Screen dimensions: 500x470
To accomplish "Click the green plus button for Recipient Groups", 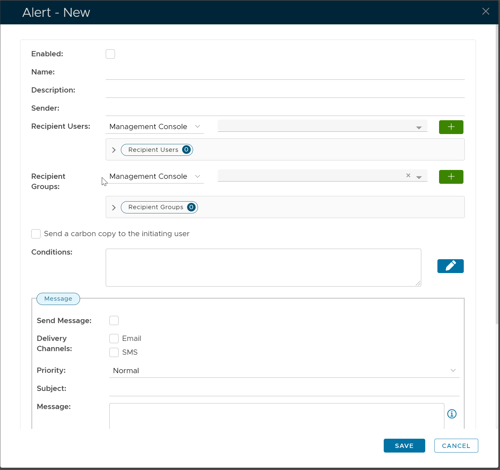I will click(x=451, y=177).
